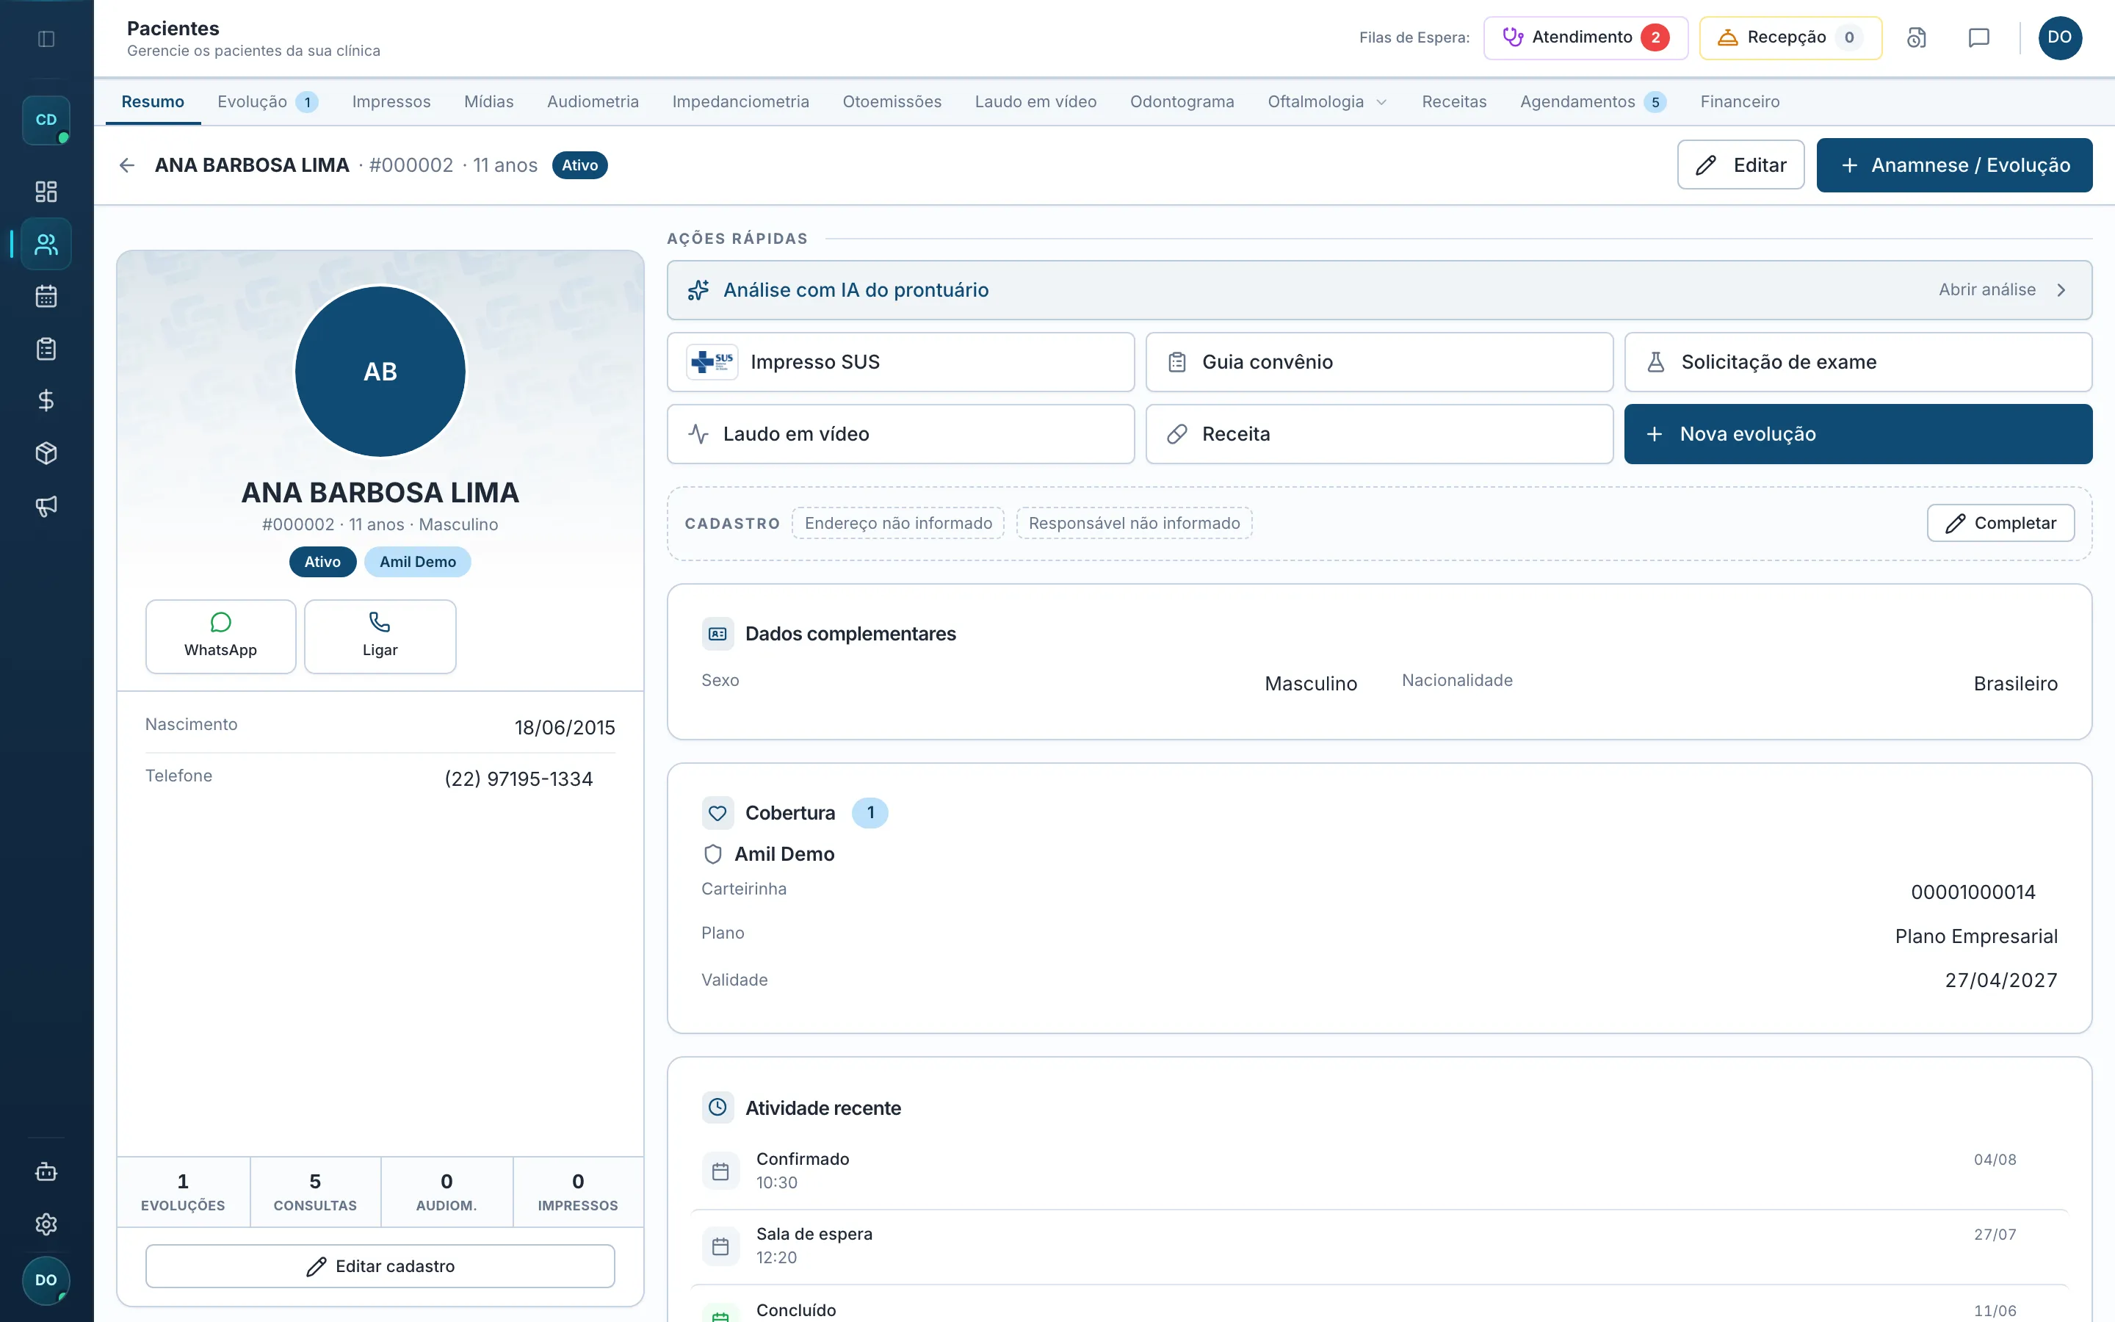This screenshot has height=1322, width=2115.
Task: Open the dashboard grid icon in sidebar
Action: tap(46, 192)
